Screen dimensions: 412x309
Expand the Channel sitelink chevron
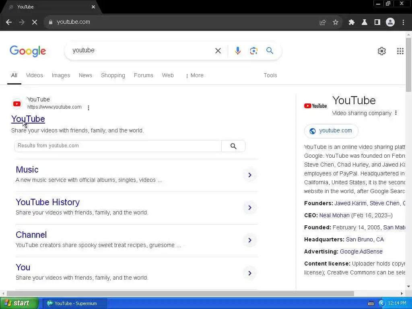pyautogui.click(x=250, y=240)
